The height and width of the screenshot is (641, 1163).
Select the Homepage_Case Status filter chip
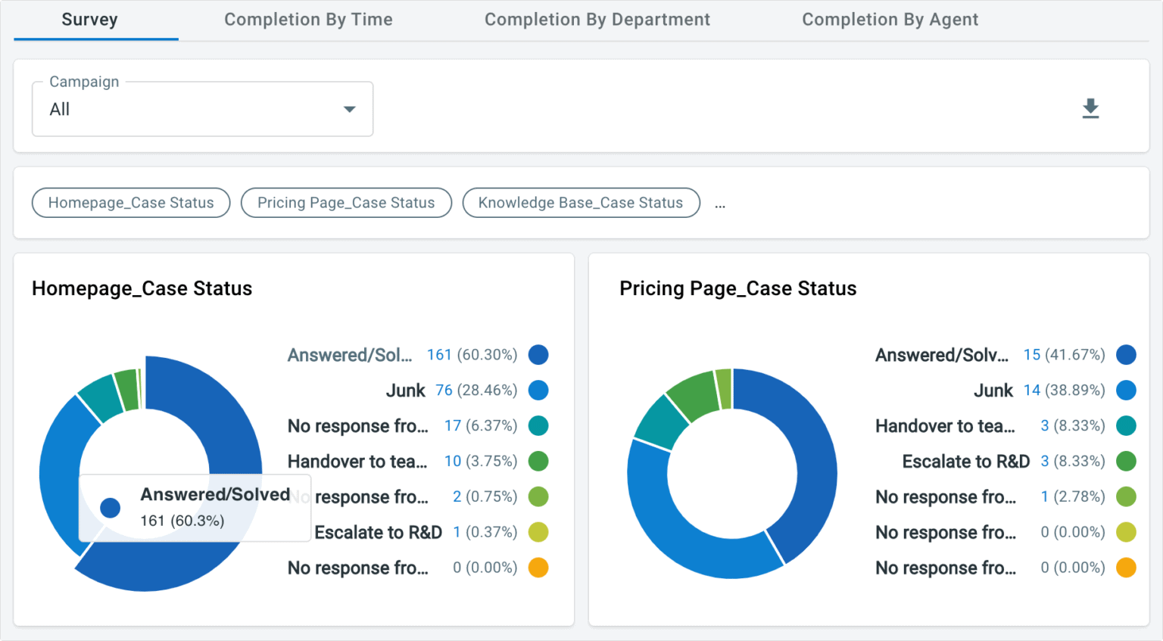[131, 203]
